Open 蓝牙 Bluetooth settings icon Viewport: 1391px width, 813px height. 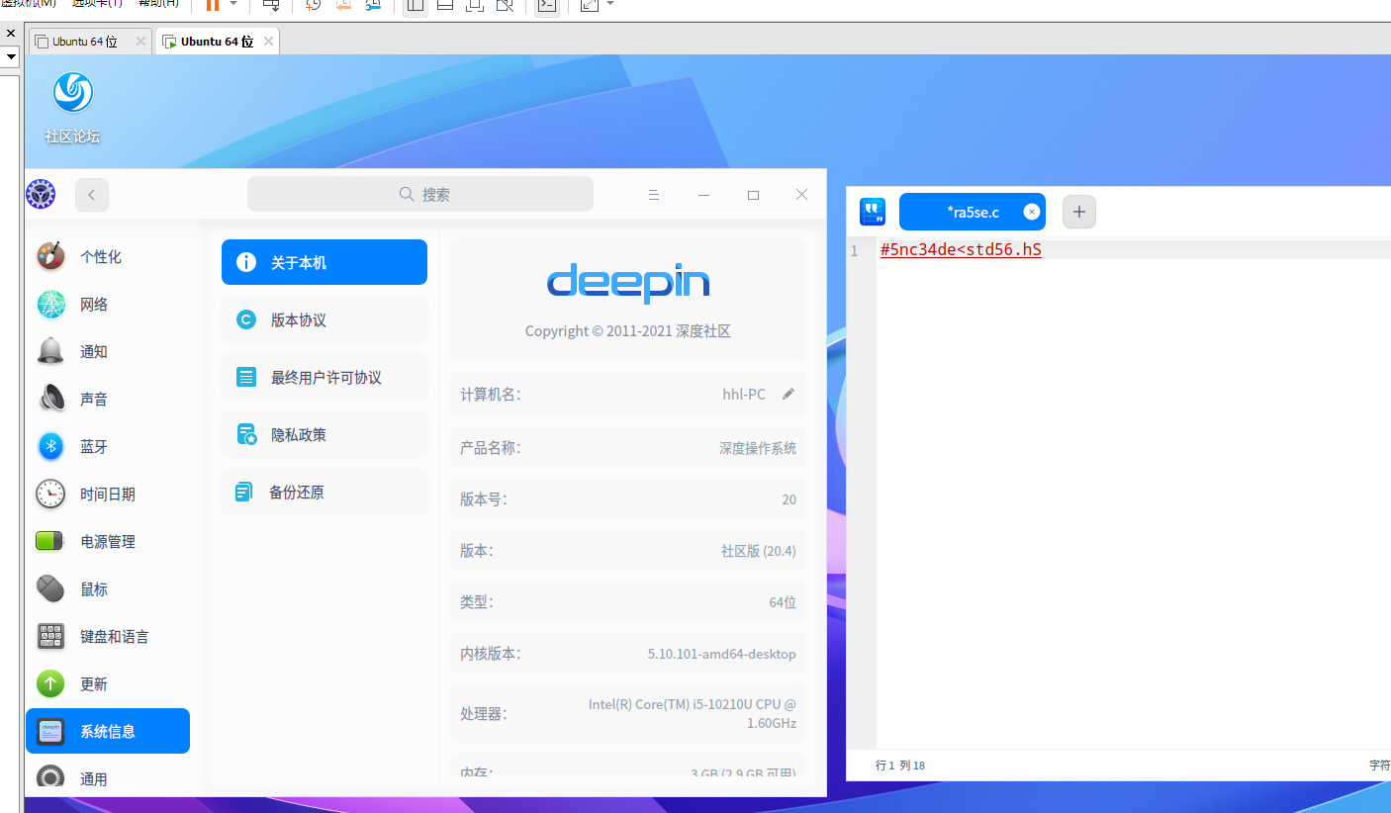pos(50,446)
